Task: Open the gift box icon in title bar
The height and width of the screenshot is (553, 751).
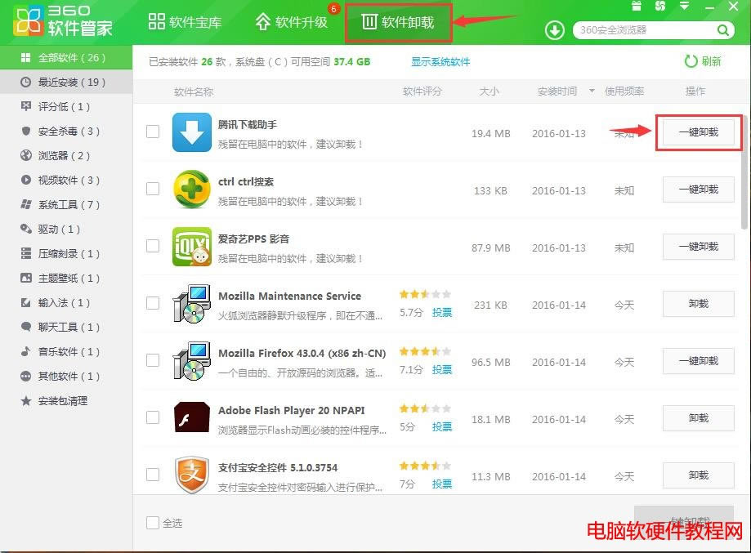Action: (x=636, y=7)
